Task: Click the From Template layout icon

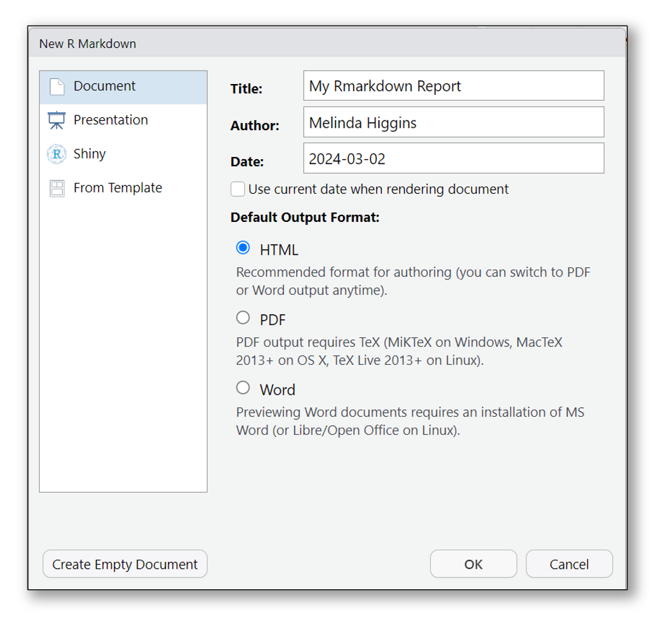Action: [x=57, y=189]
